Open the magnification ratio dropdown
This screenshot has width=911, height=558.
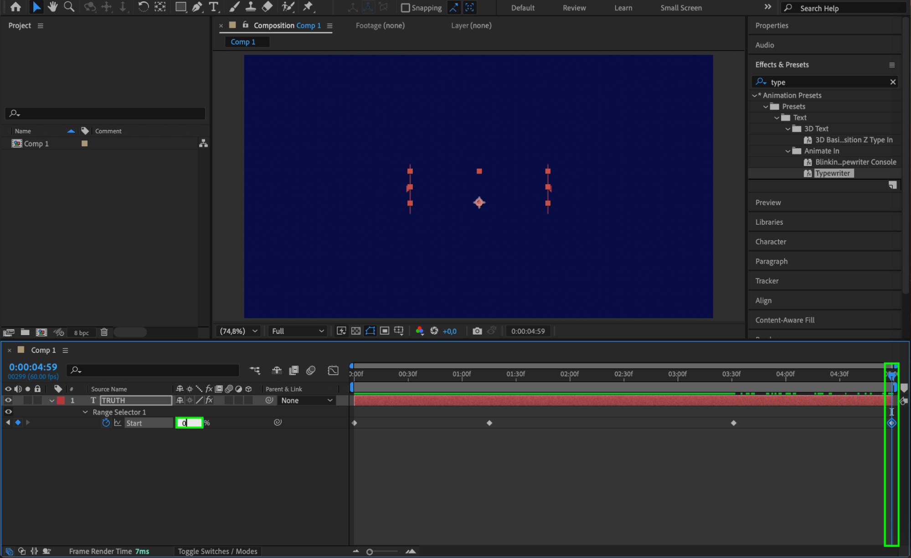pyautogui.click(x=237, y=331)
